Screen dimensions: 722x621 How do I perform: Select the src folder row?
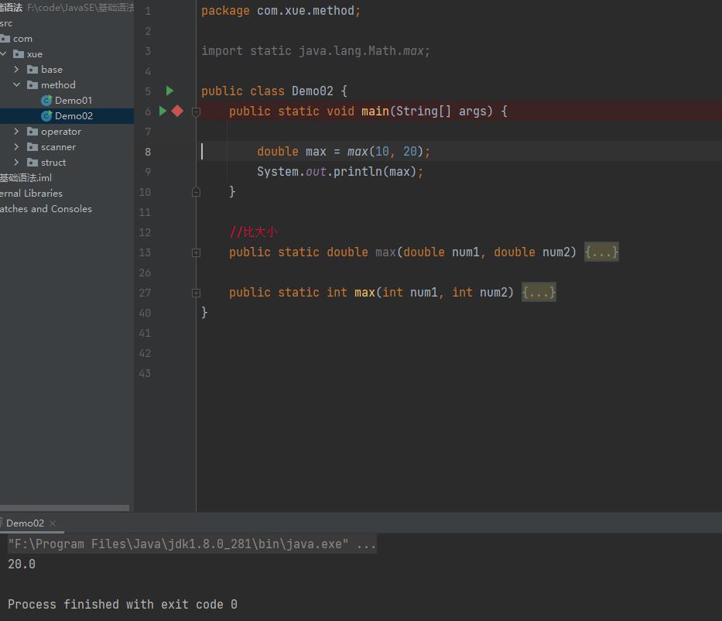pyautogui.click(x=67, y=23)
